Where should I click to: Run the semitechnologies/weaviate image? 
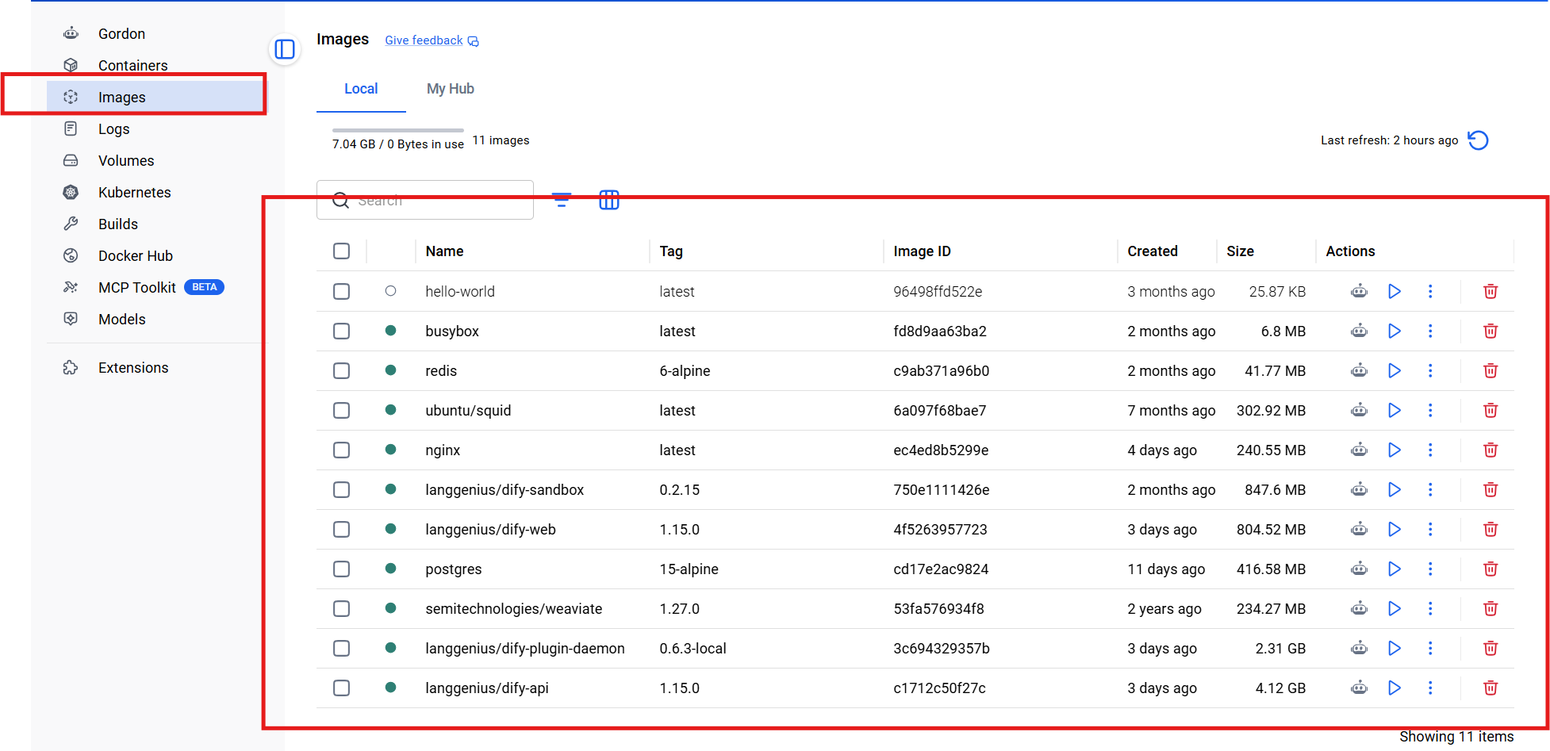1394,608
